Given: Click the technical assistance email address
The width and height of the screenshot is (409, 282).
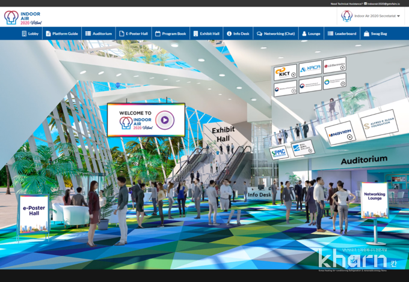Looking at the screenshot, I should [384, 4].
